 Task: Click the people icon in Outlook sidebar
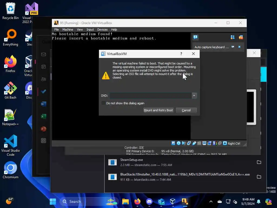tap(44, 79)
